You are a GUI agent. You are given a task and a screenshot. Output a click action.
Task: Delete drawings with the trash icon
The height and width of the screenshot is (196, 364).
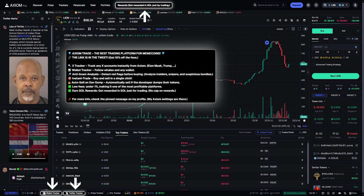(x=58, y=126)
